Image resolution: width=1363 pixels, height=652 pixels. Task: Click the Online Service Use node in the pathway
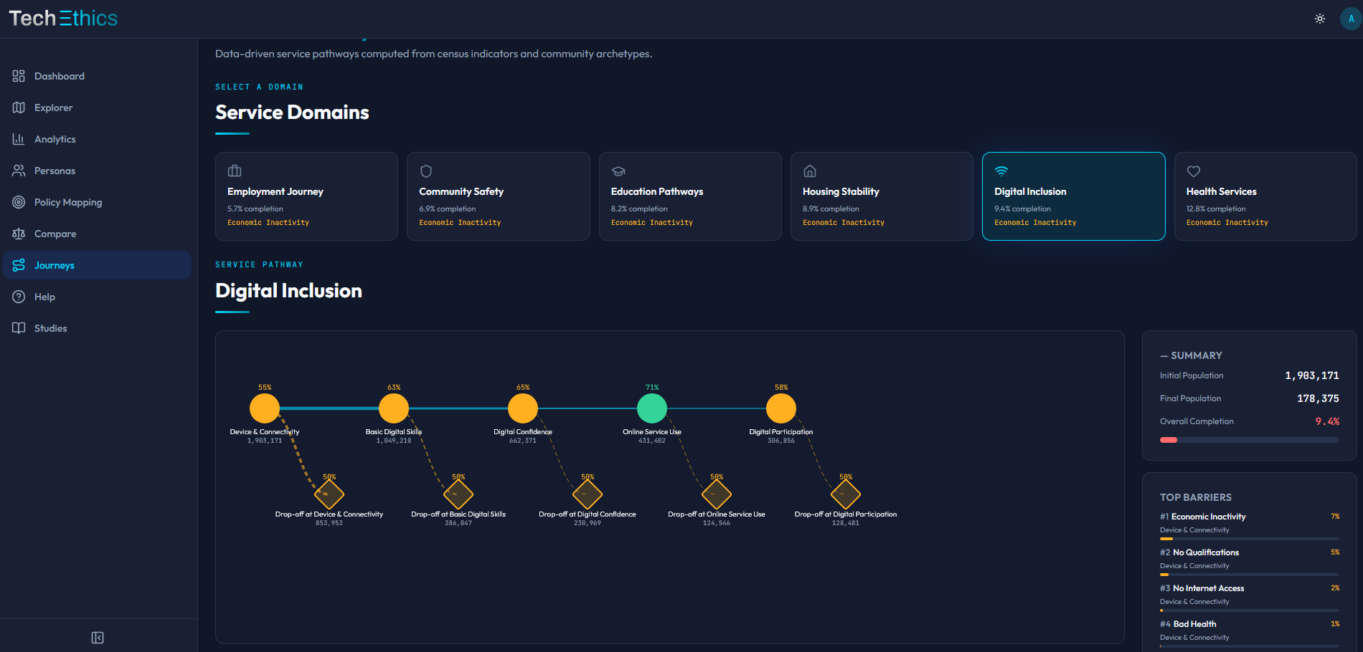[x=651, y=408]
